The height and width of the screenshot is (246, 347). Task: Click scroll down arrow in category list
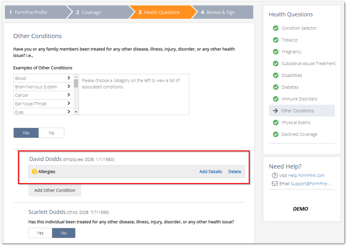pyautogui.click(x=76, y=112)
